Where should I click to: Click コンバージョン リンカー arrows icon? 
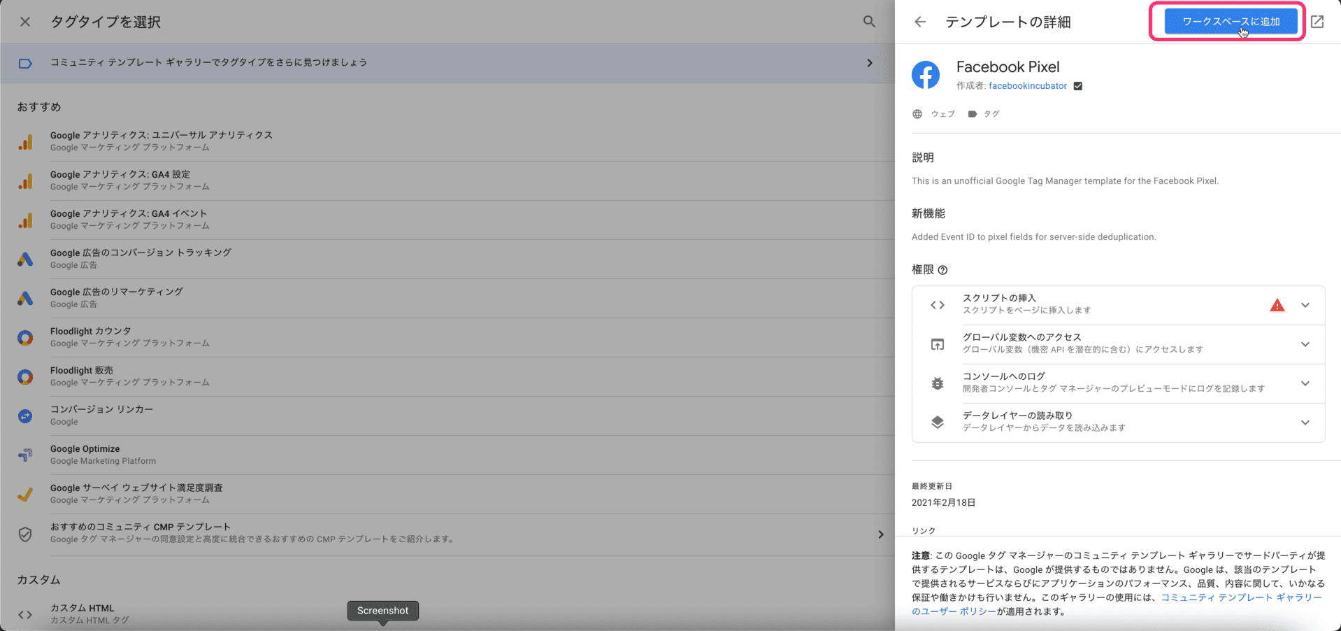[25, 416]
